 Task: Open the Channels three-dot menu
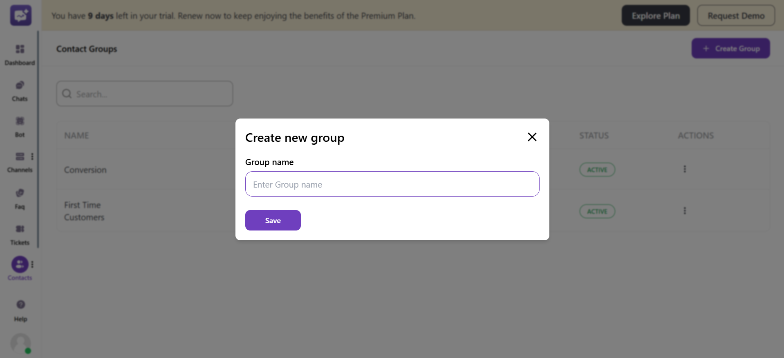click(32, 156)
